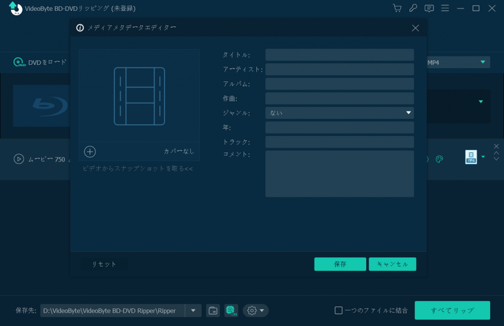Open the feedback message icon
Viewport: 504px width, 326px height.
[x=429, y=8]
